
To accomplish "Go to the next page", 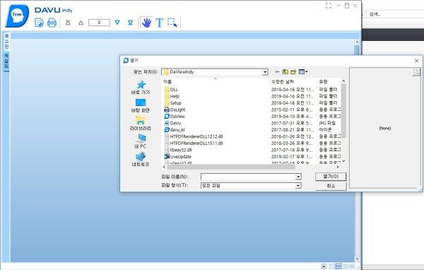I will [x=117, y=23].
